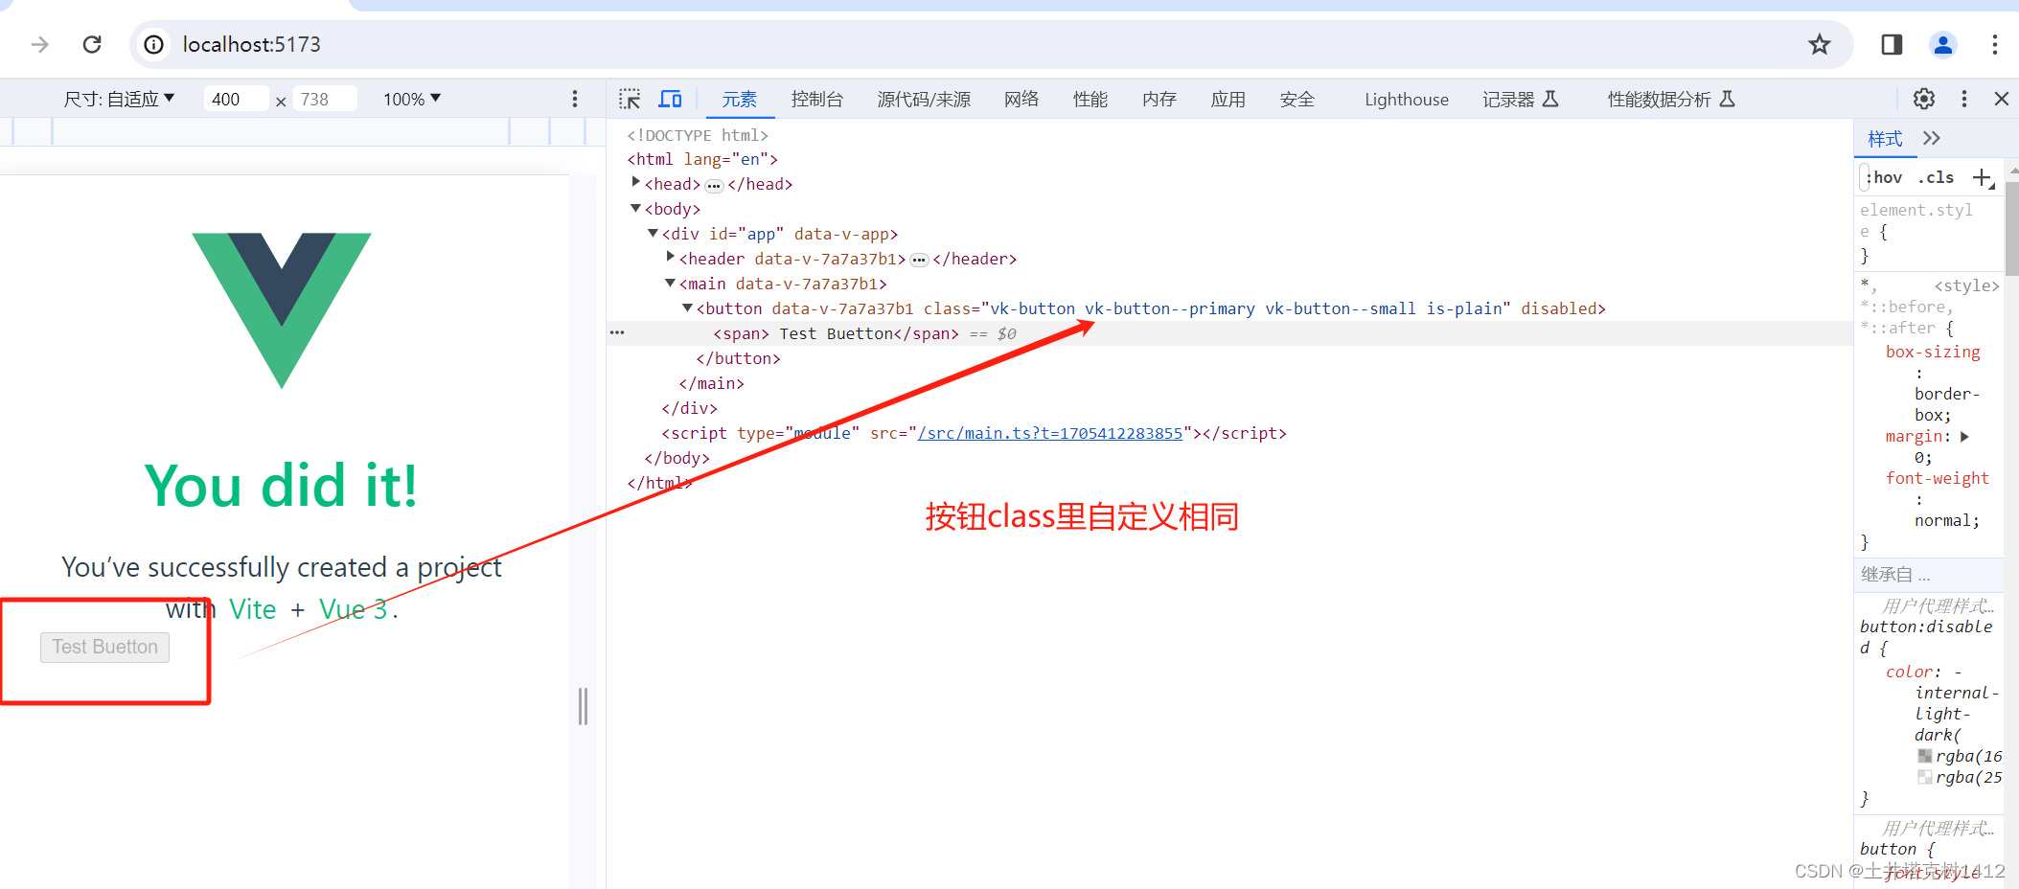Expand the header data-v node
Image resolution: width=2019 pixels, height=889 pixels.
(670, 257)
